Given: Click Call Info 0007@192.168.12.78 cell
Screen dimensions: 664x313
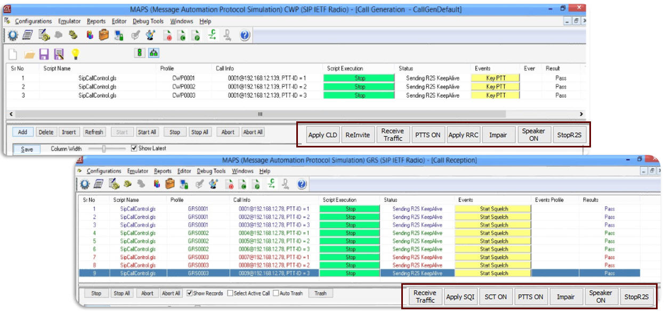Looking at the screenshot, I should (x=274, y=257).
